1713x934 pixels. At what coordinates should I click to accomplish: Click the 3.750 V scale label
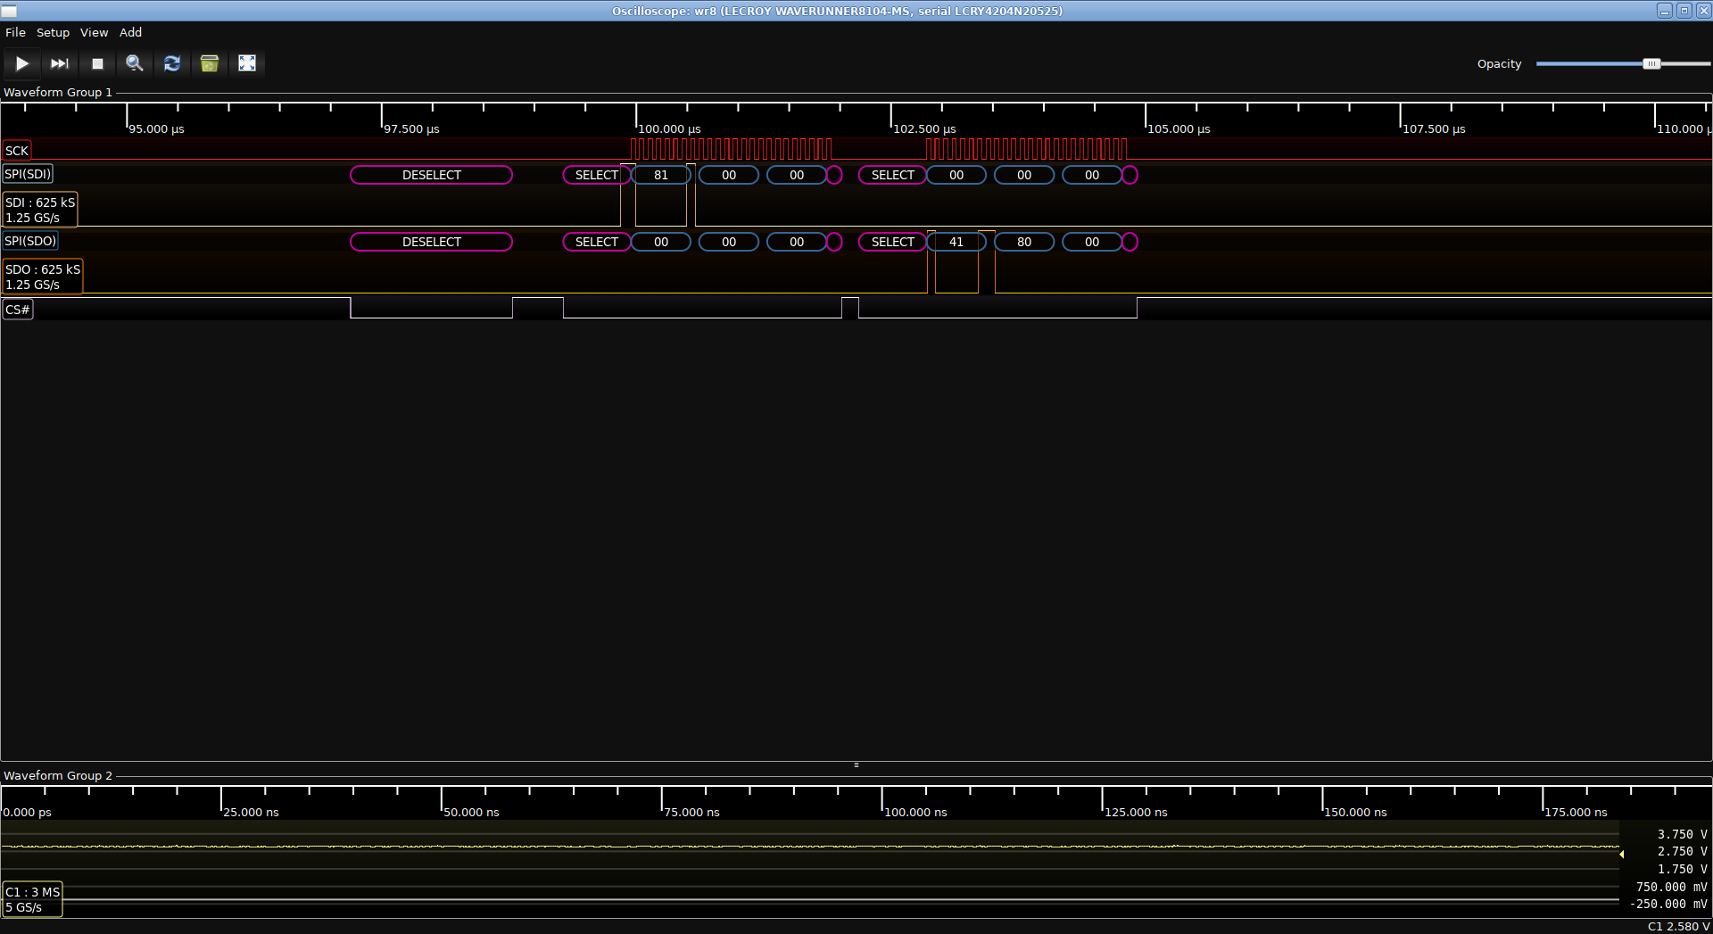(1682, 834)
